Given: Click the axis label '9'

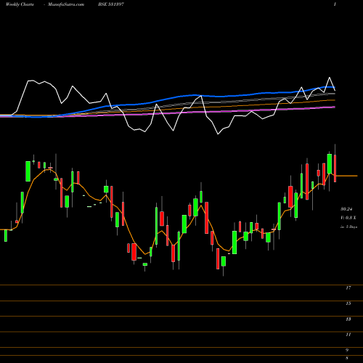Looking at the screenshot, I should [x=347, y=350].
